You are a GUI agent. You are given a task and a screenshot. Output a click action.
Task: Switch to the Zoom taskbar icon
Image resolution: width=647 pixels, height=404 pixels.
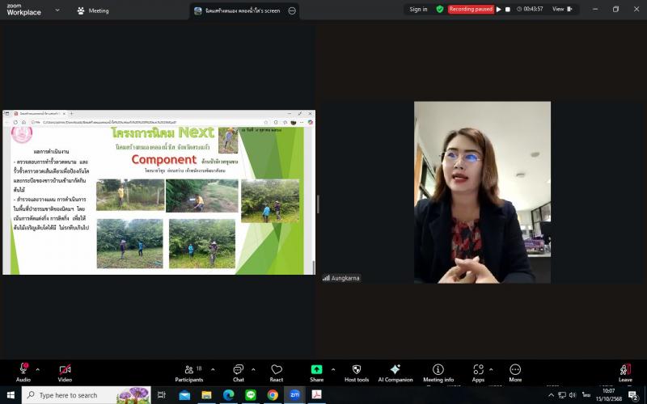click(x=294, y=395)
